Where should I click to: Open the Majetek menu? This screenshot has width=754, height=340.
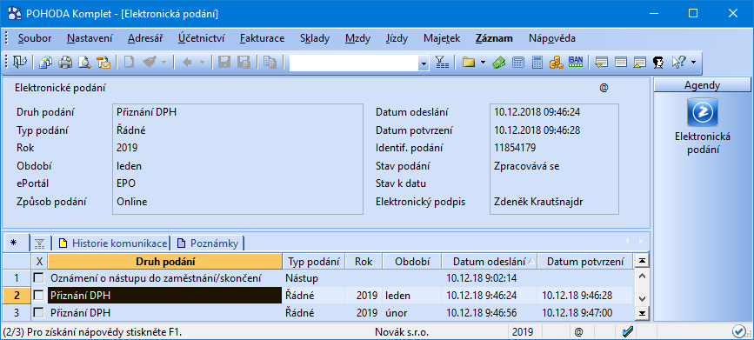click(x=442, y=38)
